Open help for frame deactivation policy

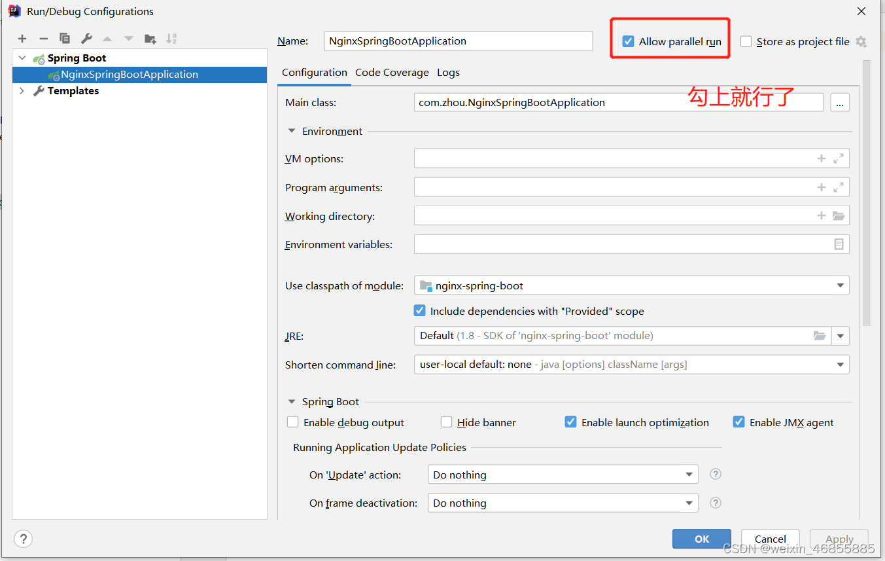(x=716, y=503)
